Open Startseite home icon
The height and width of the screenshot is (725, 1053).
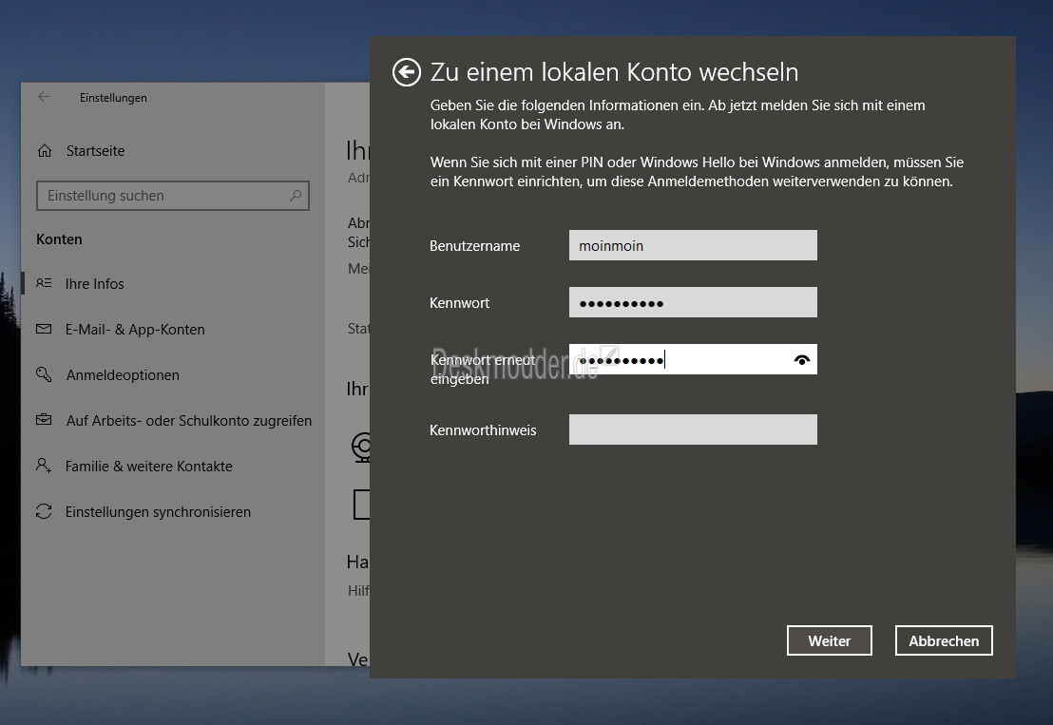pos(44,151)
